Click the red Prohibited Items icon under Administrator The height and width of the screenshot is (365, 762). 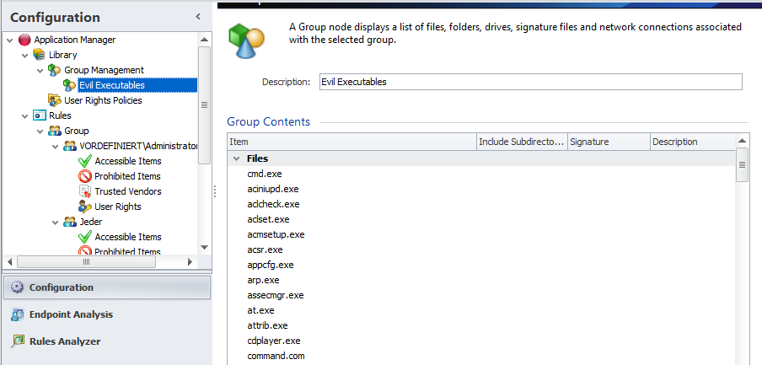[84, 176]
